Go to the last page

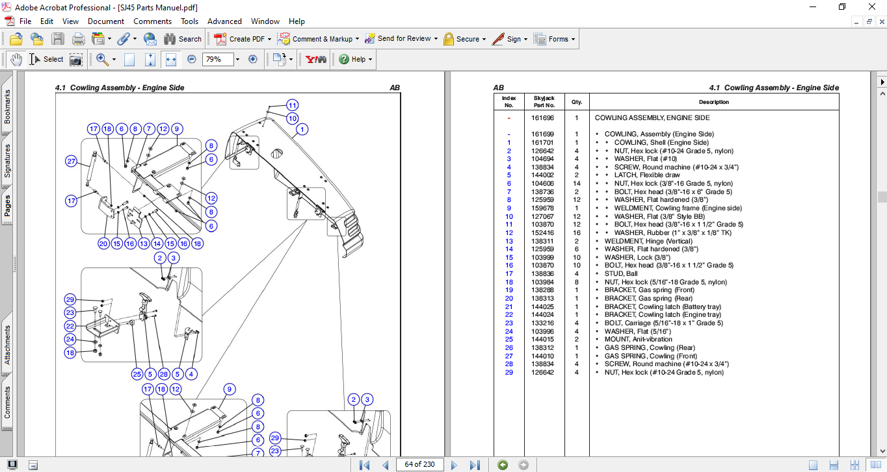tap(475, 465)
